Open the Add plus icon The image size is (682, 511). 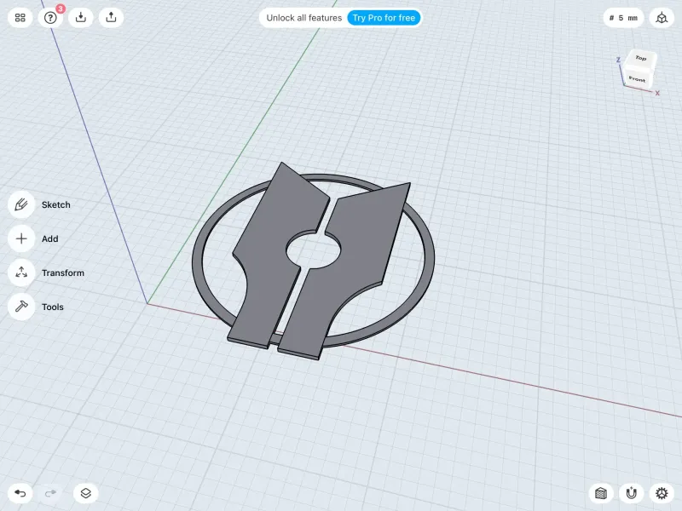tap(21, 238)
